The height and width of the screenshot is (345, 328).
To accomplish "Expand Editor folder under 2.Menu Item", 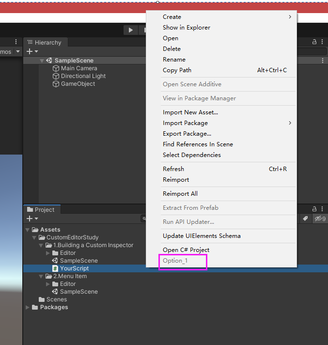I will coord(48,284).
